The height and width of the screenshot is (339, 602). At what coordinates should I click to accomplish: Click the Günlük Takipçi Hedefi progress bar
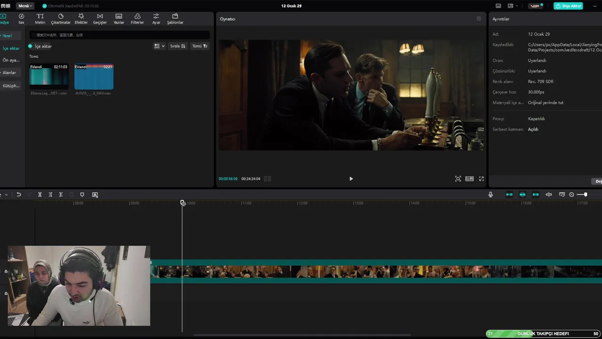(x=543, y=334)
